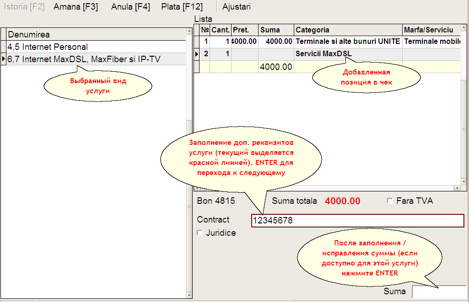Toggle the Juridice checkbox

(x=200, y=233)
